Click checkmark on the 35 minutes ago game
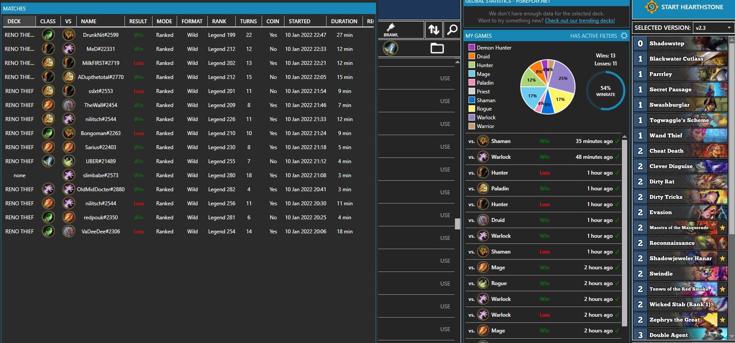Image resolution: width=735 pixels, height=343 pixels. click(617, 141)
